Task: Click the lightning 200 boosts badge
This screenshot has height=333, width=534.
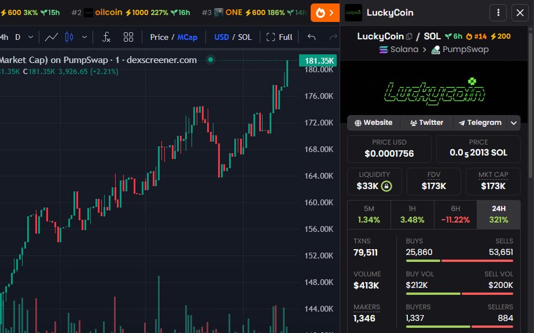Action: tap(500, 36)
